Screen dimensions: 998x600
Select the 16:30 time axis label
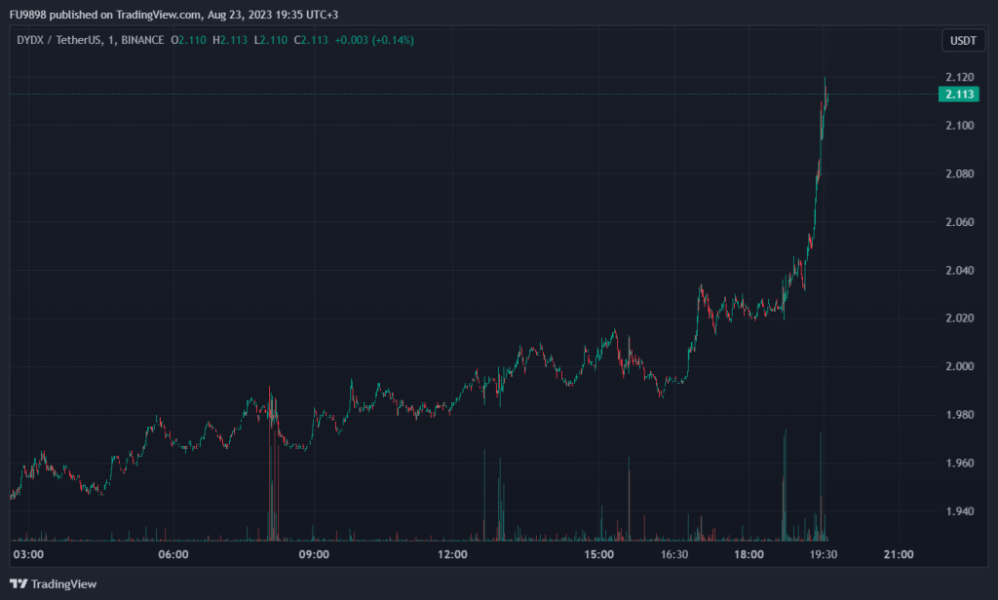coord(675,555)
